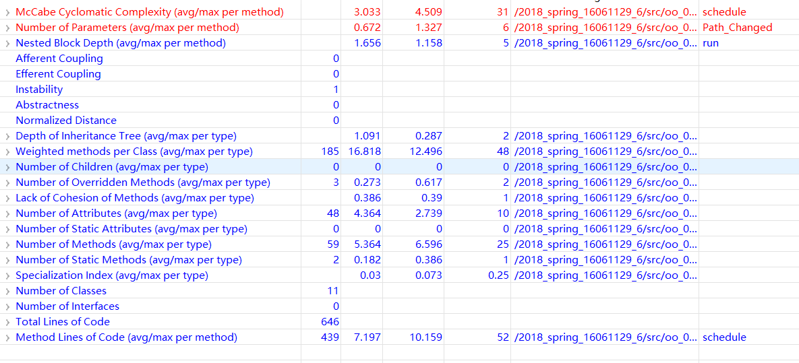799x363 pixels.
Task: Click the Instability value 1
Action: click(336, 90)
